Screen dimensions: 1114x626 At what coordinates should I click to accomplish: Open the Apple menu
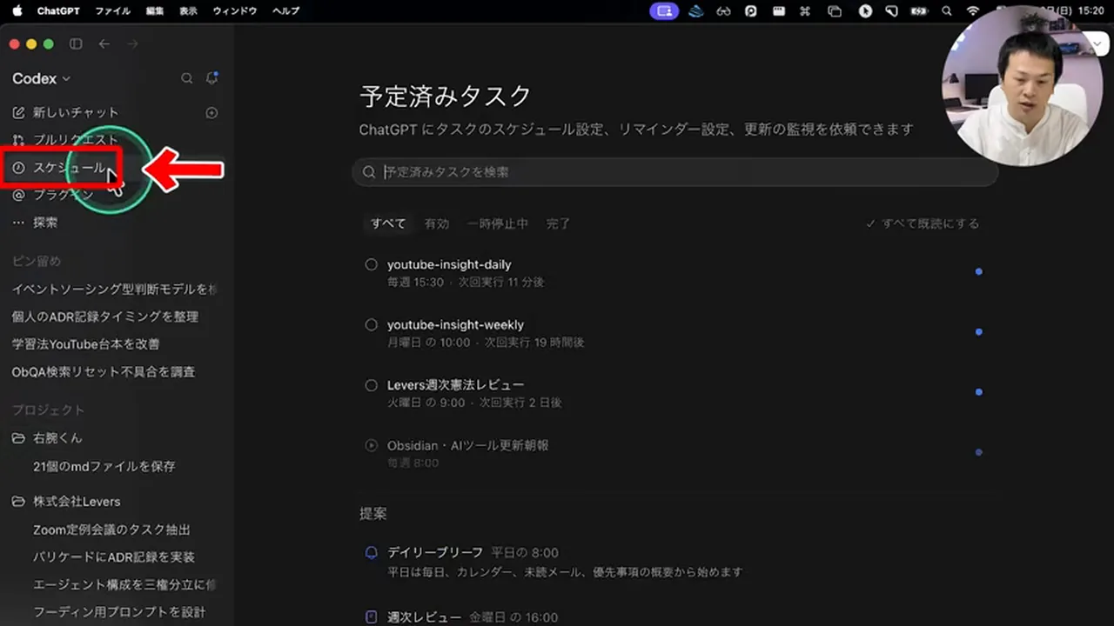[x=17, y=11]
